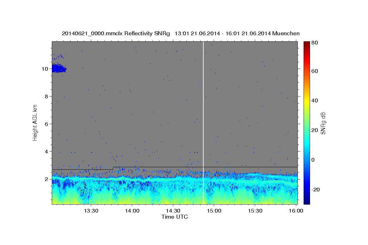Click the colorbar value 60
The image size is (368, 245).
pyautogui.click(x=315, y=71)
